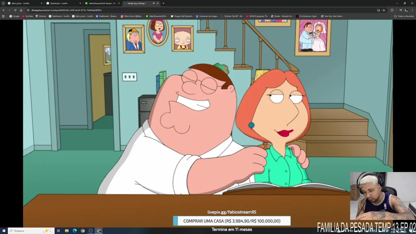Open the FabioStreamerSSJ4 Kick bookmark
Image resolution: width=416 pixels, height=234 pixels.
[156, 16]
